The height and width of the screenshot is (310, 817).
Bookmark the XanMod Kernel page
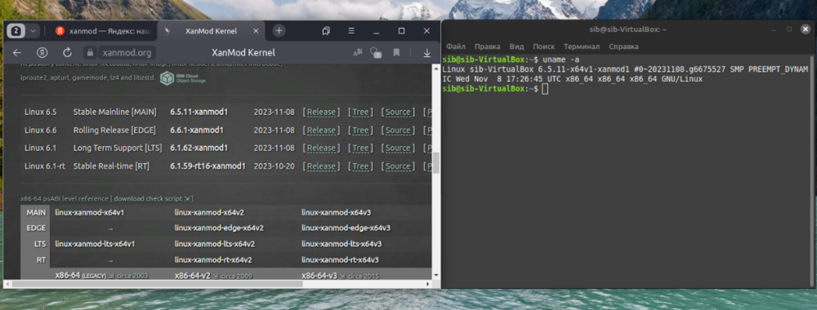396,52
